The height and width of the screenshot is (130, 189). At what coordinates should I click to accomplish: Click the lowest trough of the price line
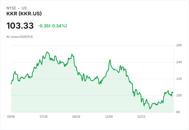[150, 109]
